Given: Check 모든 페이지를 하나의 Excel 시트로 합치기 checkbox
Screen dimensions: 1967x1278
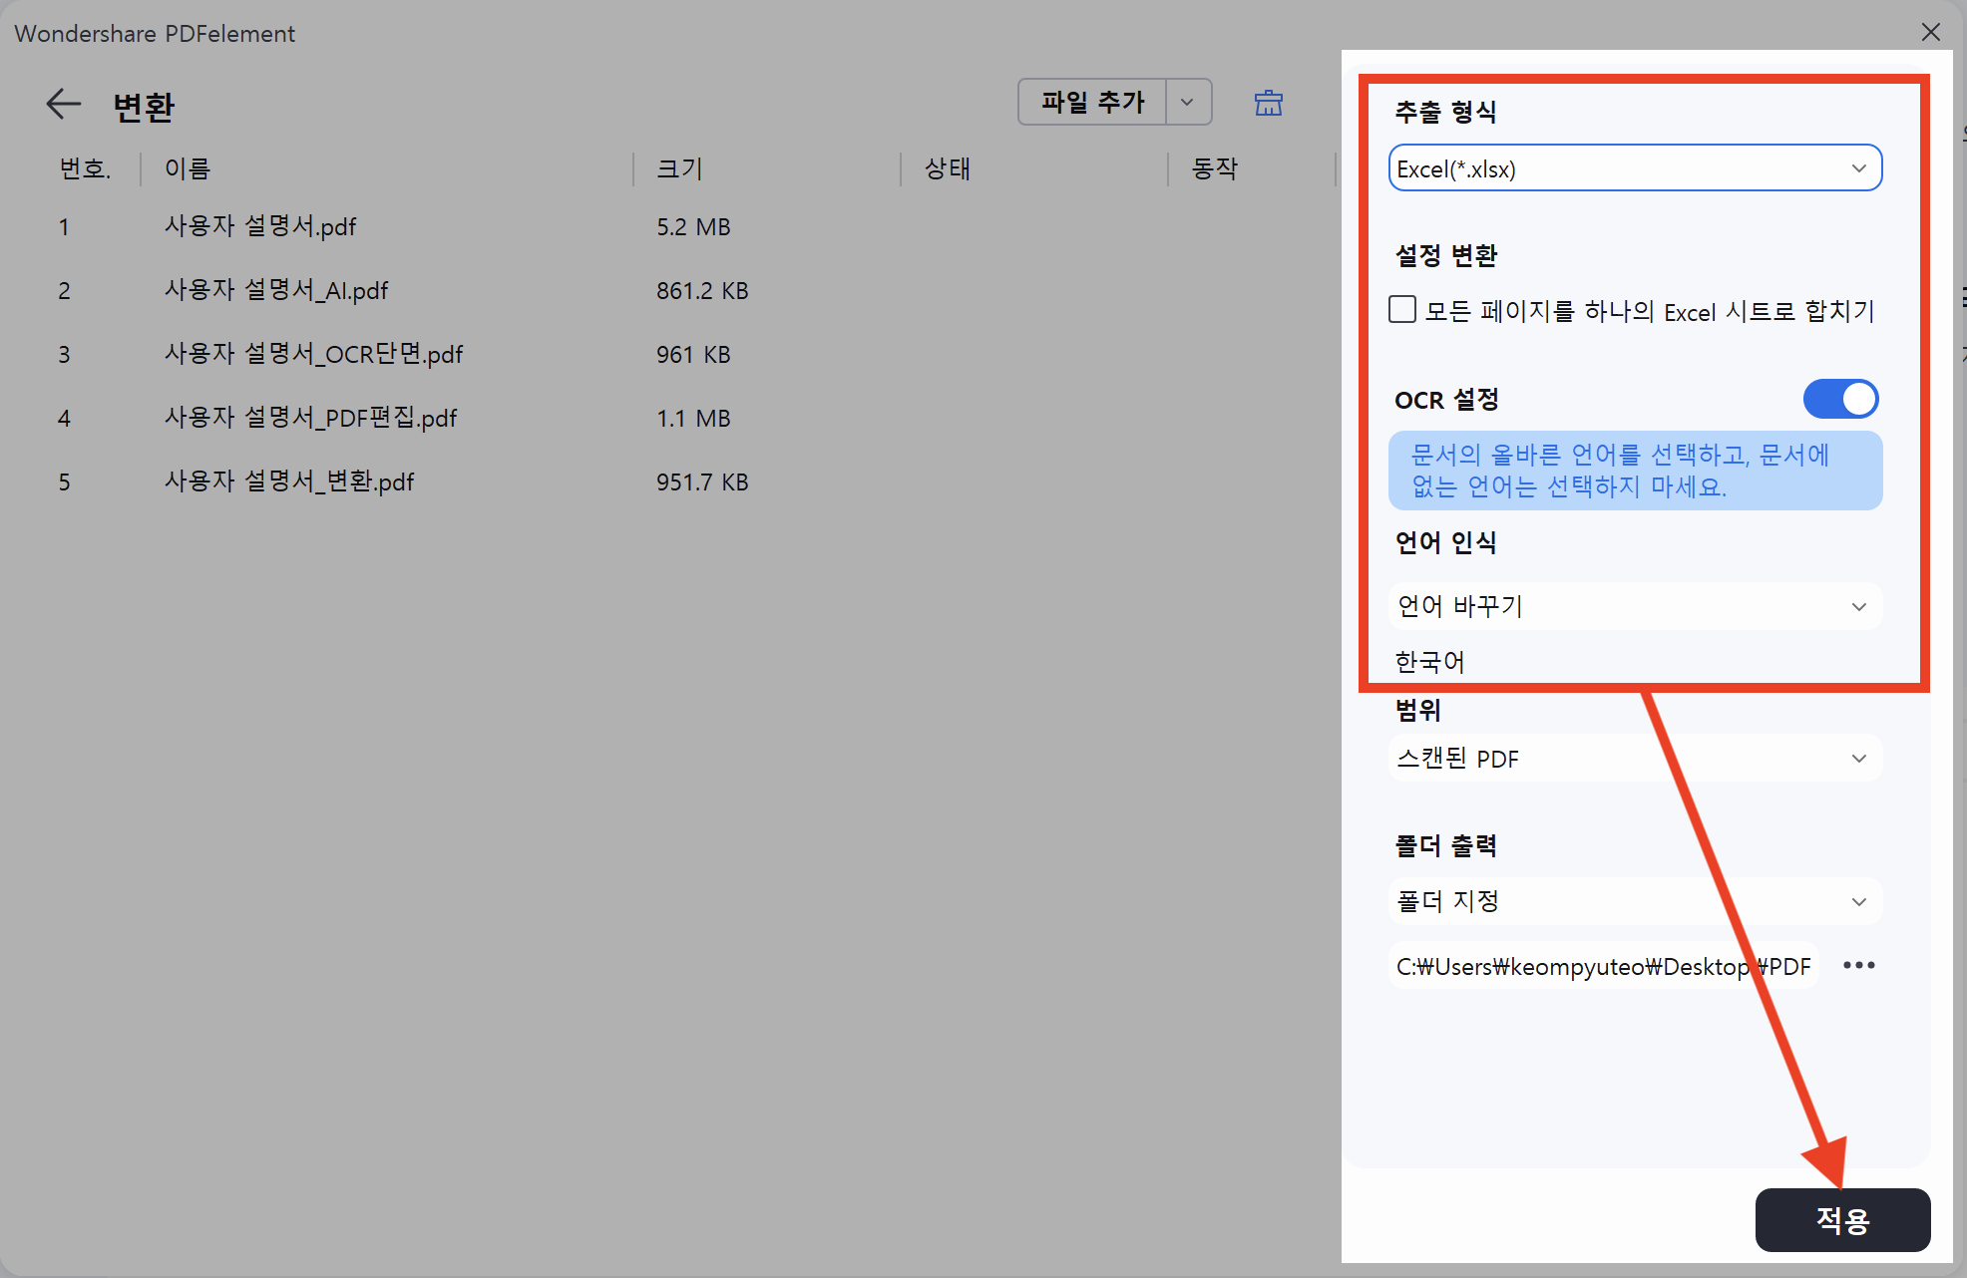Looking at the screenshot, I should (1402, 310).
